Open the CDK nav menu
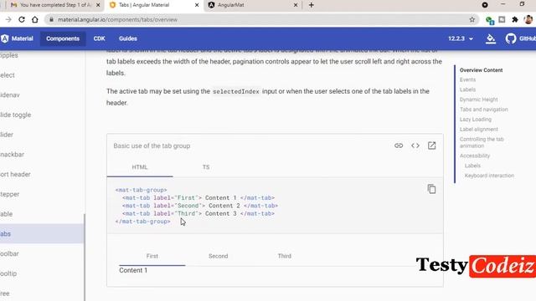This screenshot has width=536, height=301. click(x=99, y=38)
